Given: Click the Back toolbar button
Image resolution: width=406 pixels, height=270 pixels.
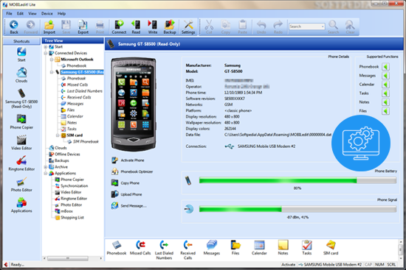Looking at the screenshot, I should tap(14, 27).
